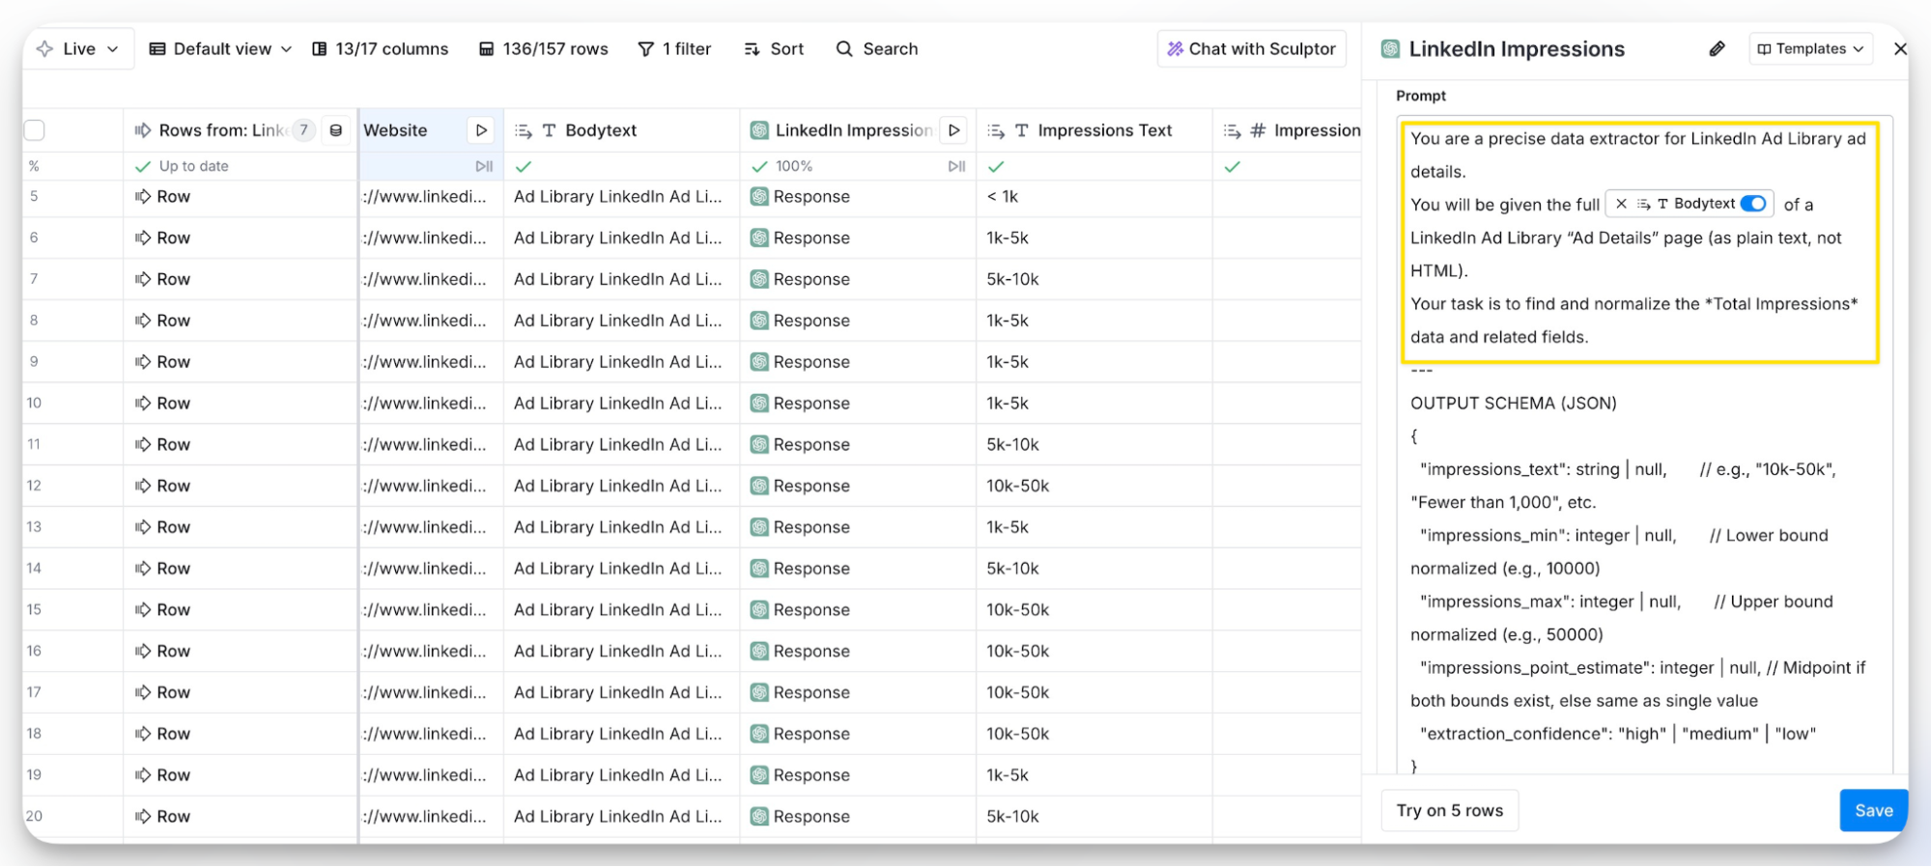Screen dimensions: 1931x867
Task: Run the LinkedIn Impressions column play icon
Action: point(953,130)
